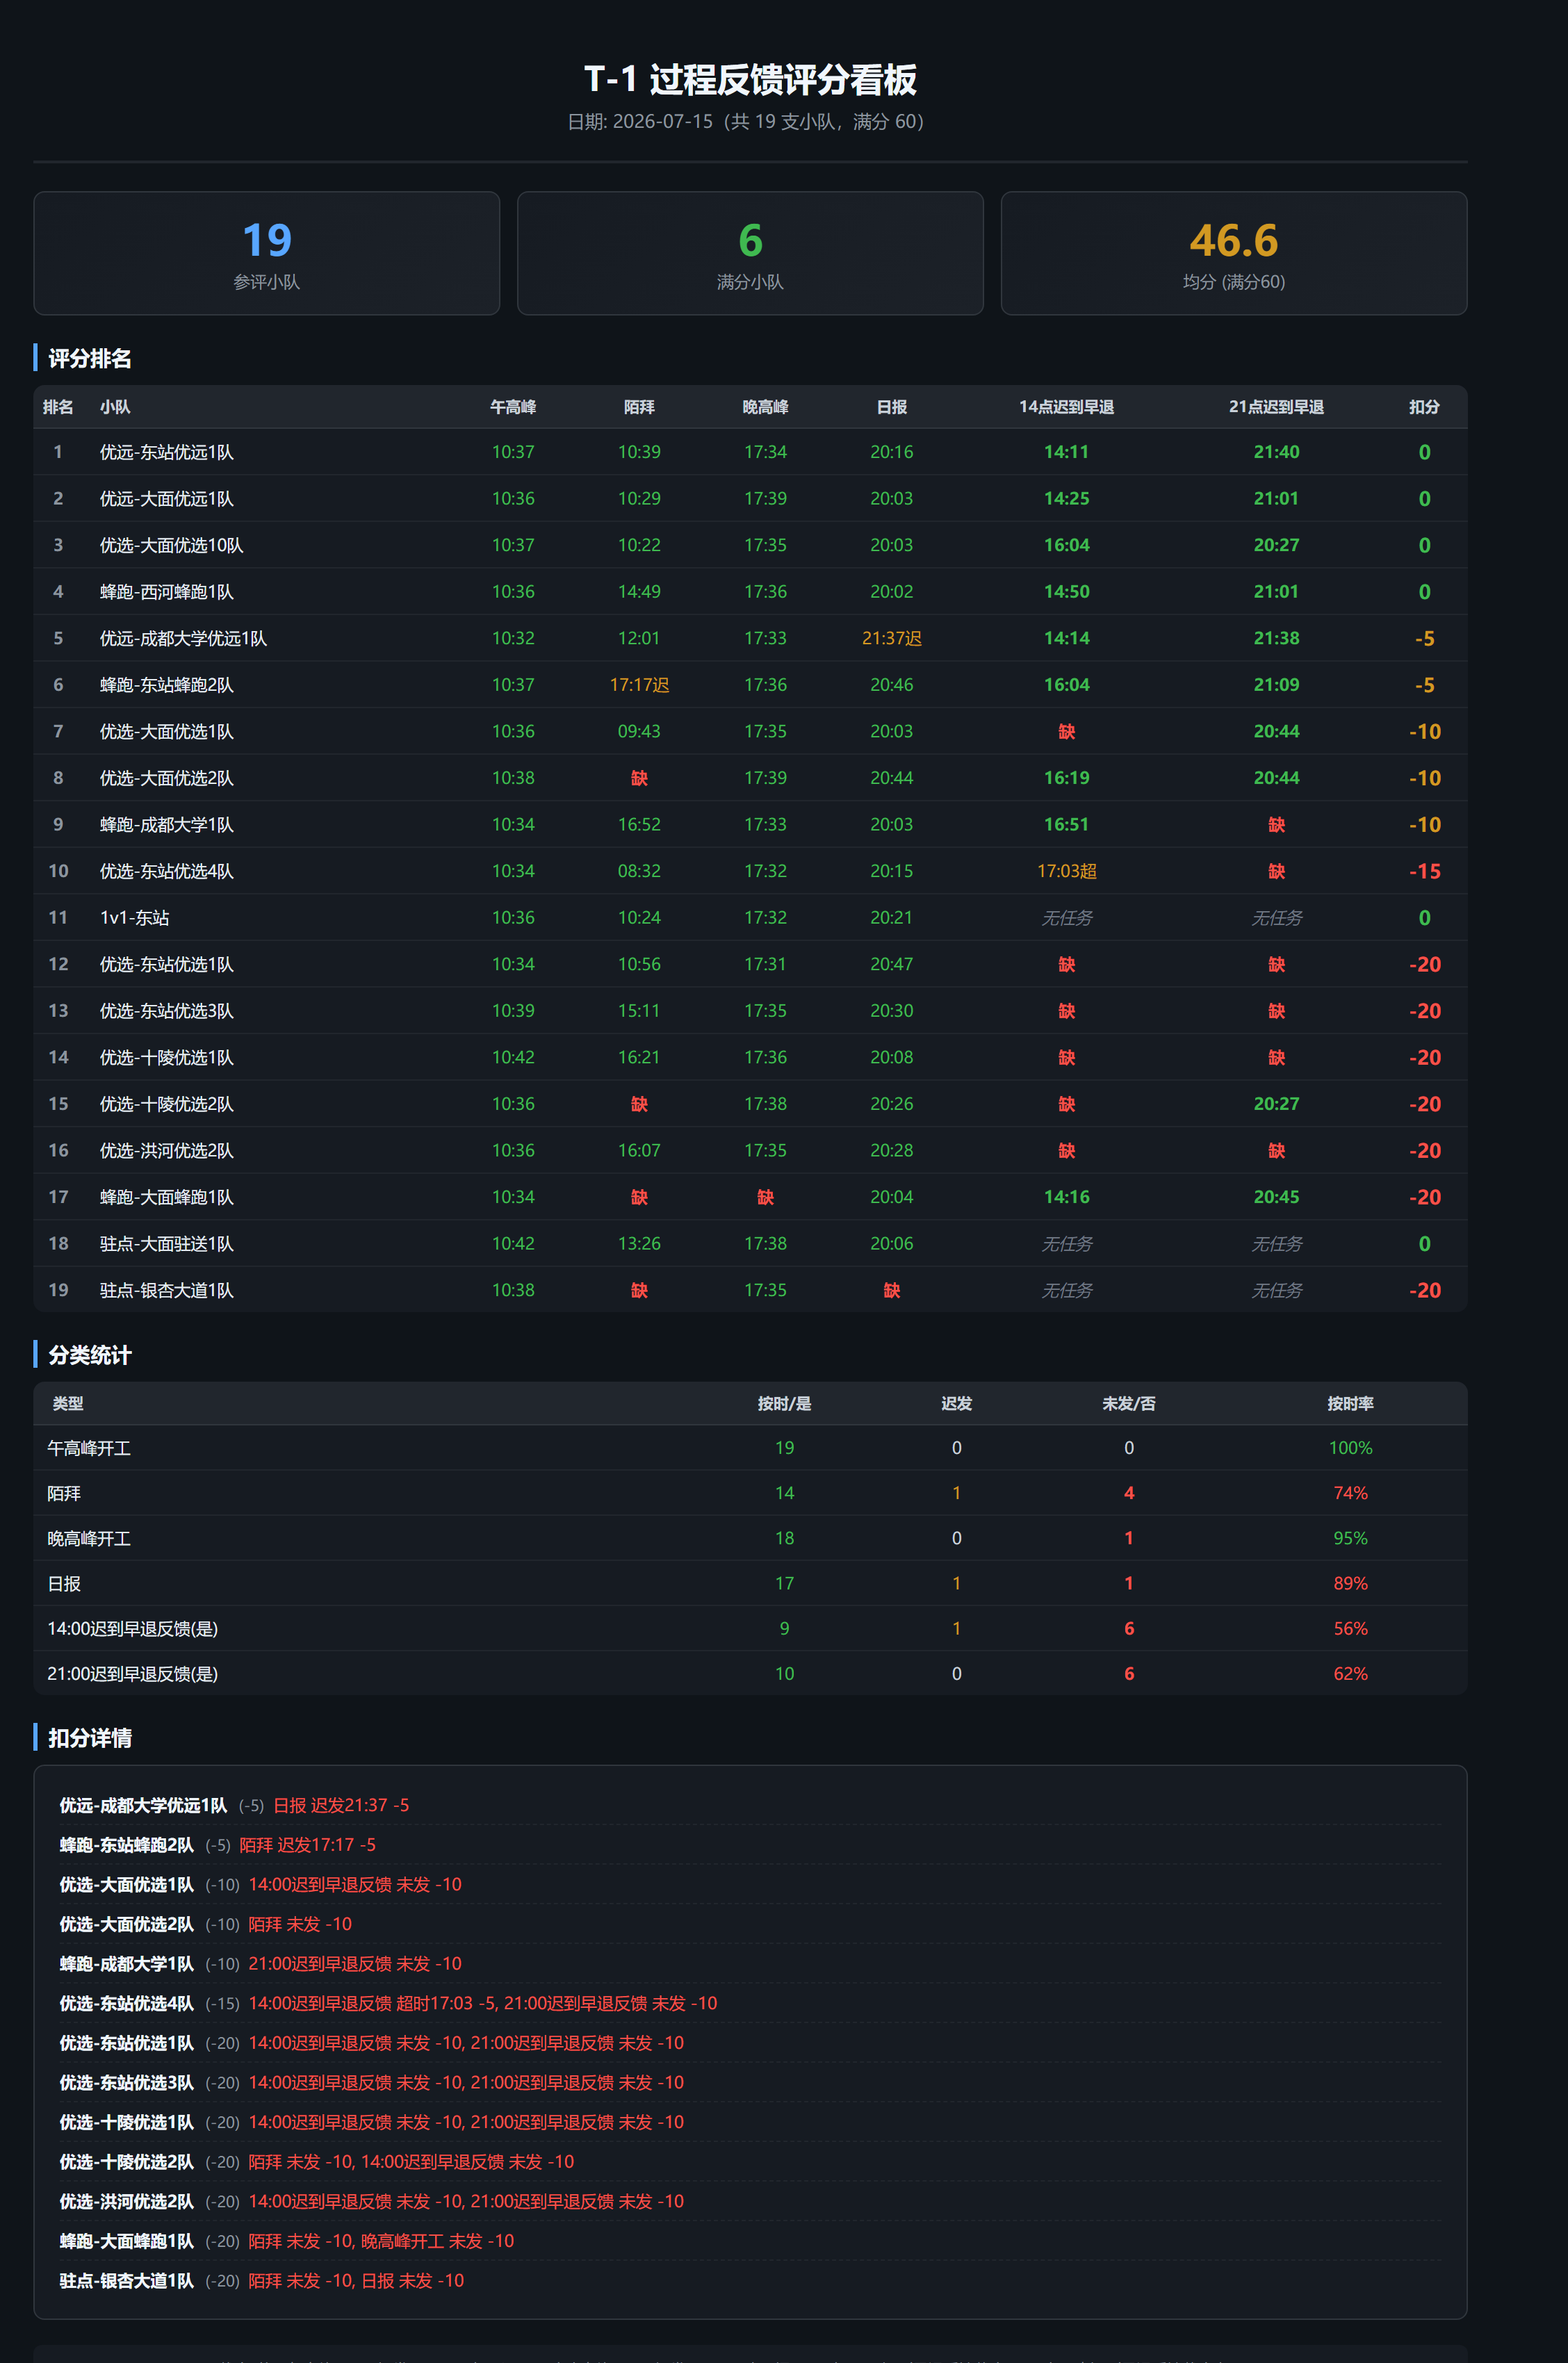Click 优选-大面优选1队 in deduction details
The width and height of the screenshot is (1568, 2363).
coord(127,1884)
